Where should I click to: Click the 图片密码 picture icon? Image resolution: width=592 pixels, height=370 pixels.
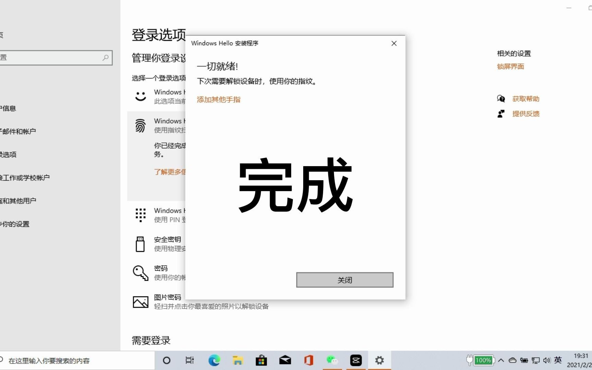coord(140,301)
